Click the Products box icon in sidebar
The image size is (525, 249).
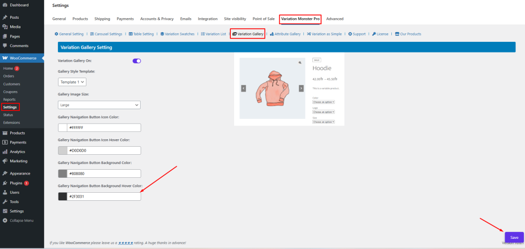[x=5, y=133]
